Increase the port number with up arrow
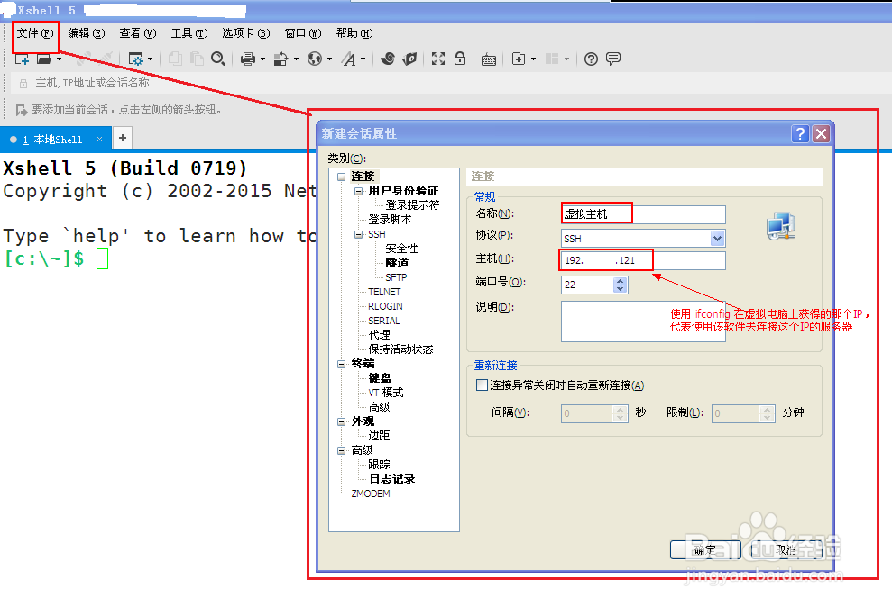Image resolution: width=892 pixels, height=607 pixels. (x=621, y=281)
